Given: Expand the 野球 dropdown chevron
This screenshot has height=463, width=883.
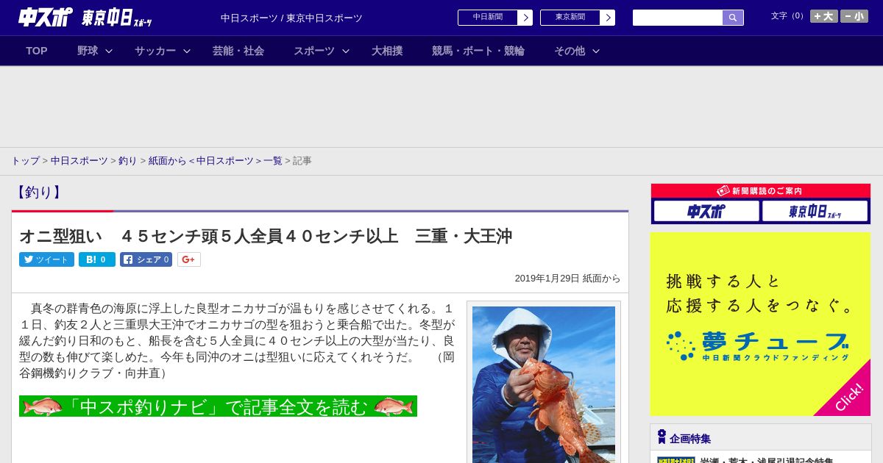Looking at the screenshot, I should [x=109, y=51].
